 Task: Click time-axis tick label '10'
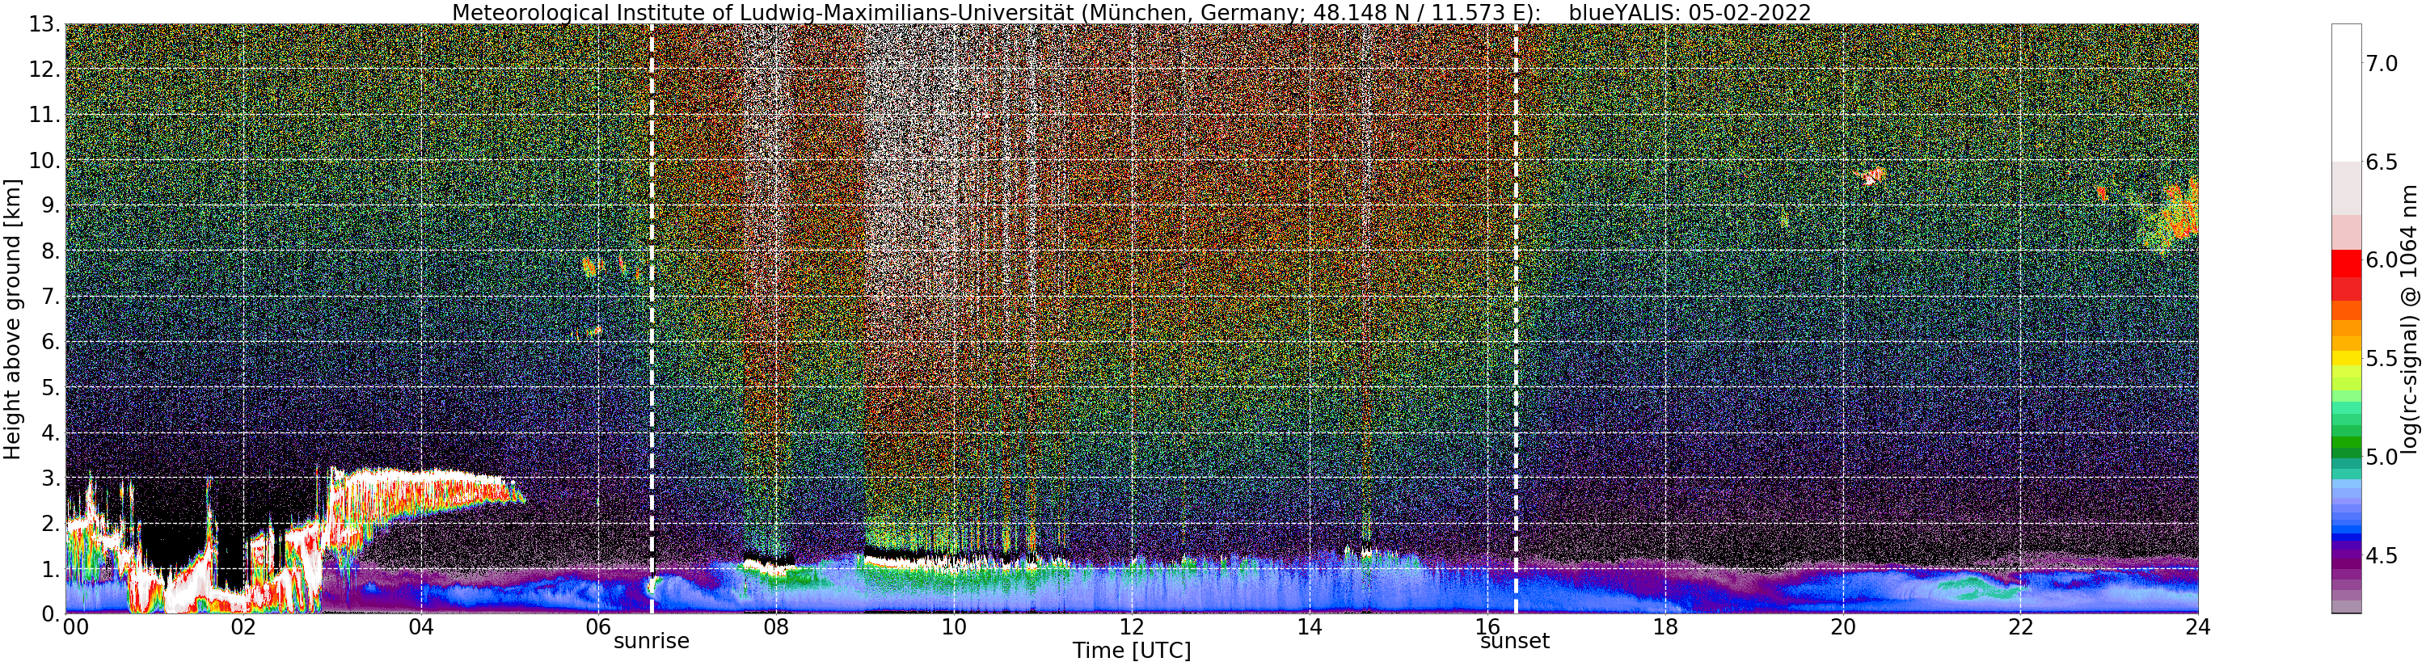coord(954,627)
